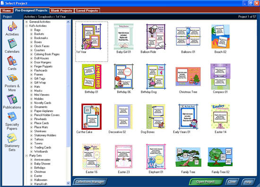The width and height of the screenshot is (260, 187).
Task: Expand the Halloween tree item
Action: [31, 180]
